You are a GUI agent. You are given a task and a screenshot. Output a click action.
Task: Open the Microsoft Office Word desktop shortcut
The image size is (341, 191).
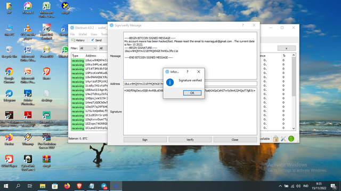(28, 54)
